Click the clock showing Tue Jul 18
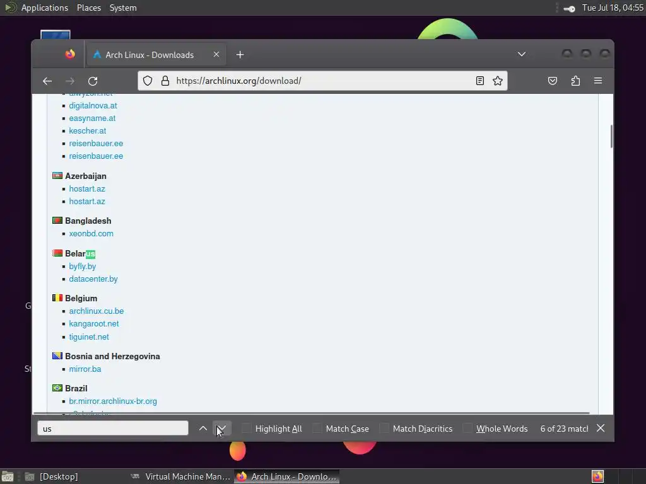 click(613, 8)
